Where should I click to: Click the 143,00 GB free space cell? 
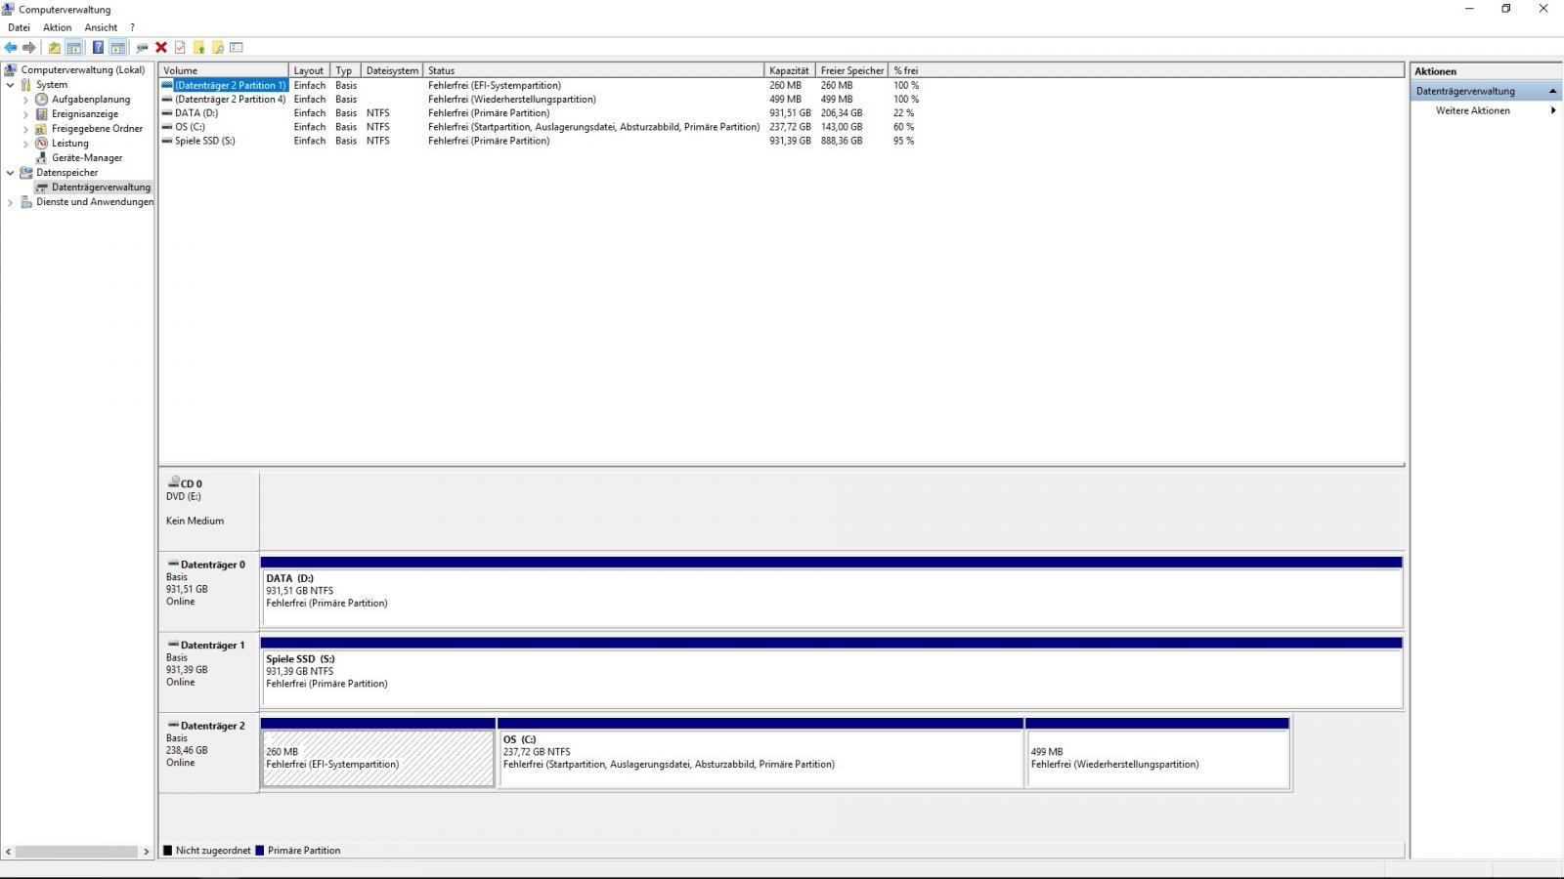coord(842,127)
